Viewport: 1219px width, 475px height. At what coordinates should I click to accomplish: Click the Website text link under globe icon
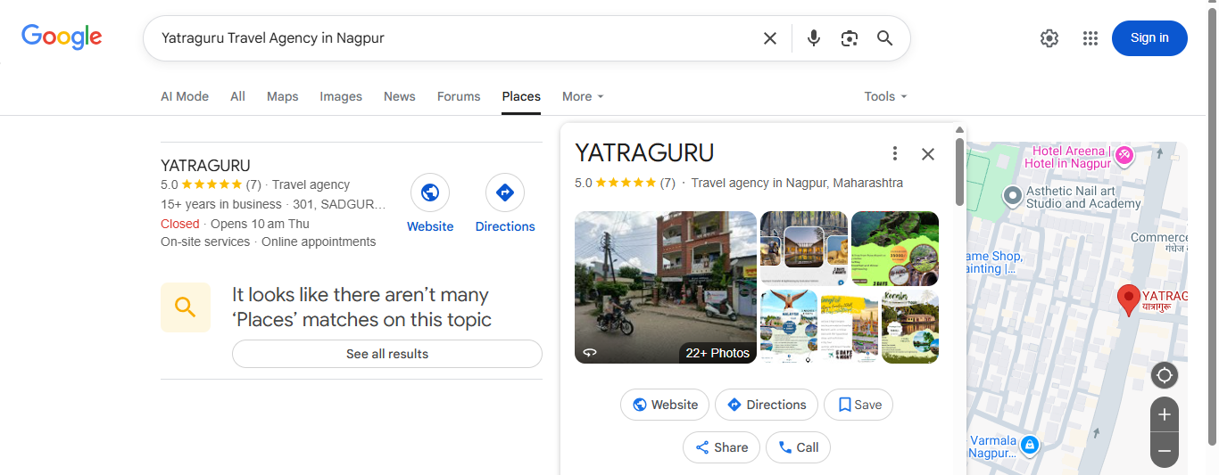tap(430, 226)
